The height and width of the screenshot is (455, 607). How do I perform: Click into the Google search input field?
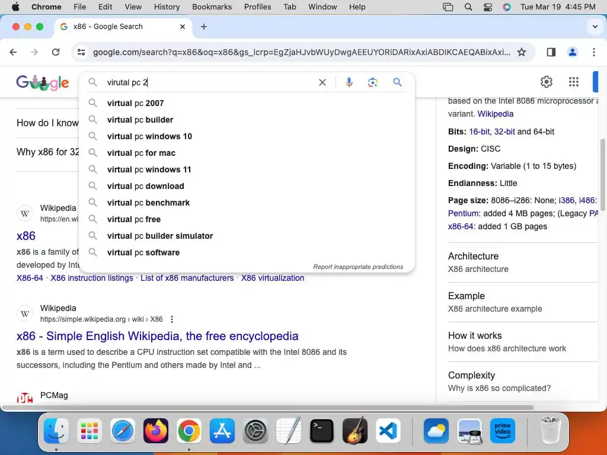pyautogui.click(x=209, y=82)
